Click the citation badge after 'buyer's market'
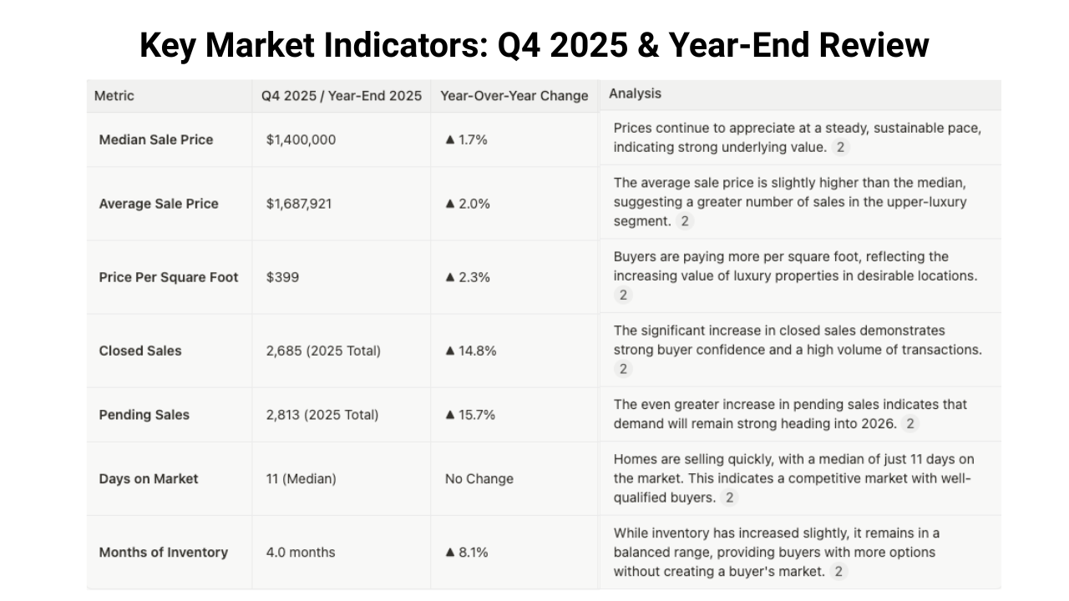 coord(838,572)
